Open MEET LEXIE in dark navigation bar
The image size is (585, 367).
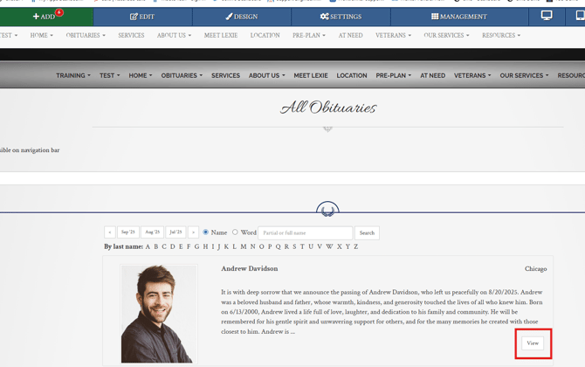pos(311,76)
